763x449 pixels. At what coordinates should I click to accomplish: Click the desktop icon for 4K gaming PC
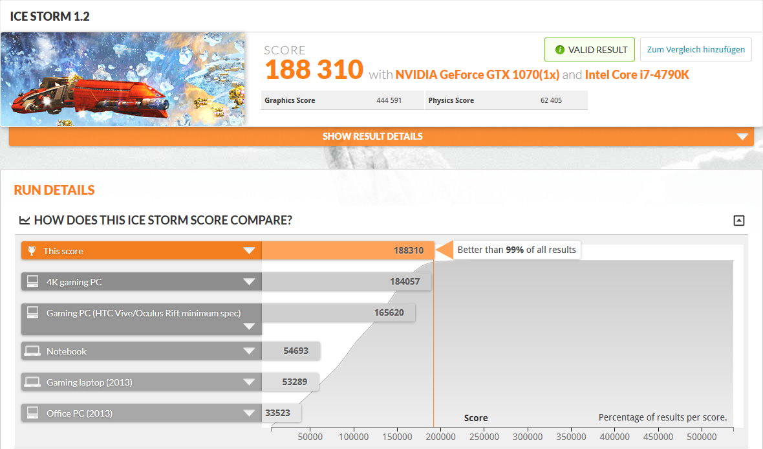[32, 281]
